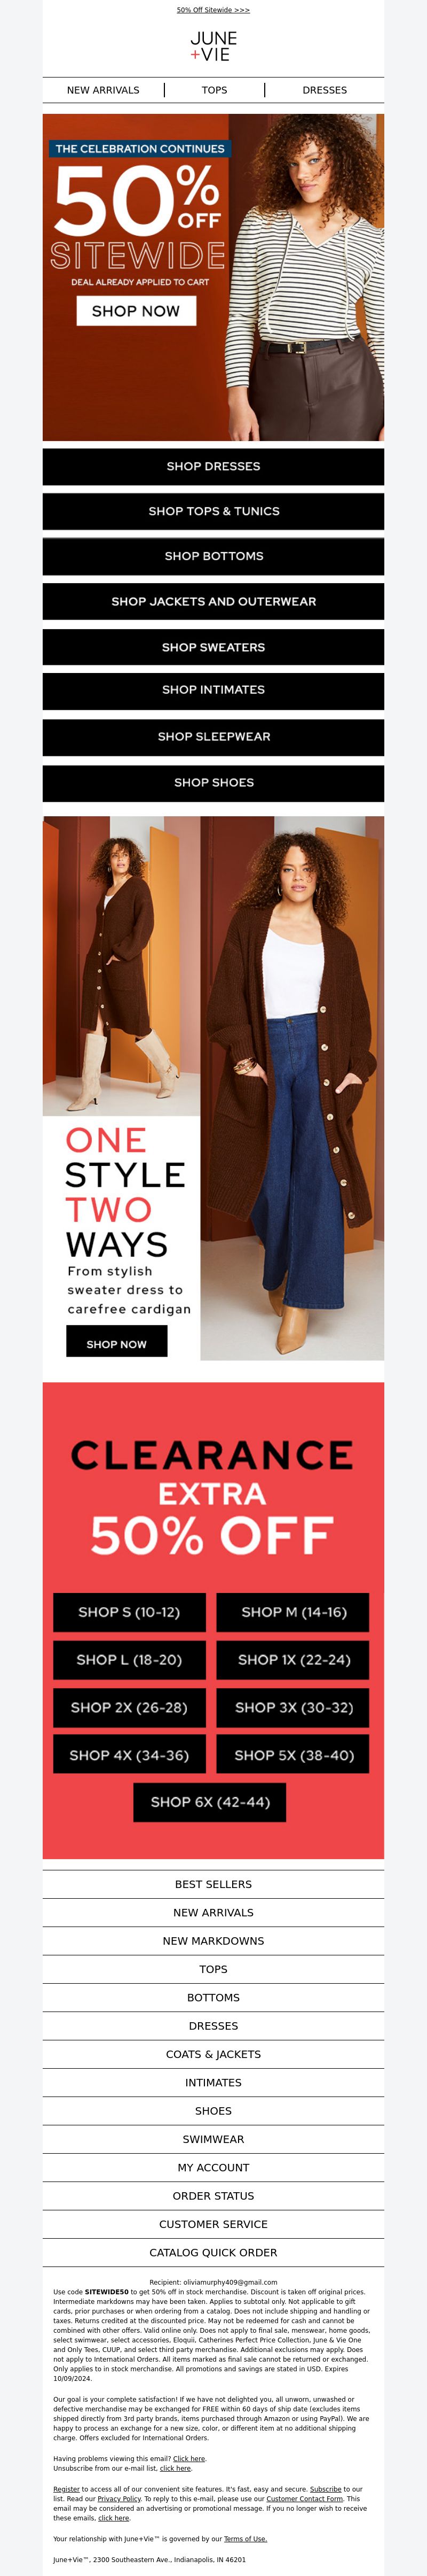The image size is (427, 2576).
Task: Open Shop Tops & Tunics
Action: tap(213, 511)
